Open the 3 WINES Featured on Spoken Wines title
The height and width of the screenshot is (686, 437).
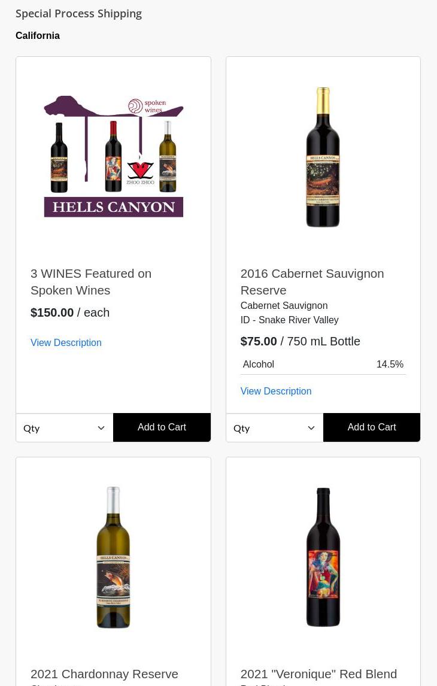[91, 281]
